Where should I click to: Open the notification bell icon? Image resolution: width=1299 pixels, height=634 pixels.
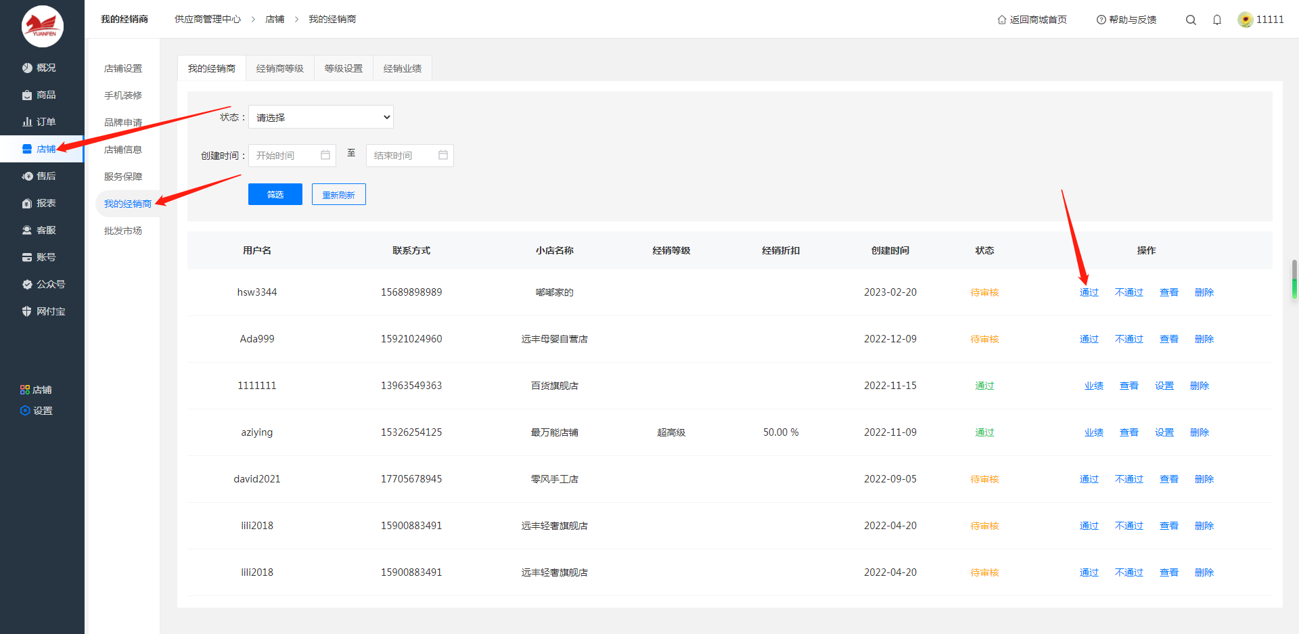[x=1217, y=20]
